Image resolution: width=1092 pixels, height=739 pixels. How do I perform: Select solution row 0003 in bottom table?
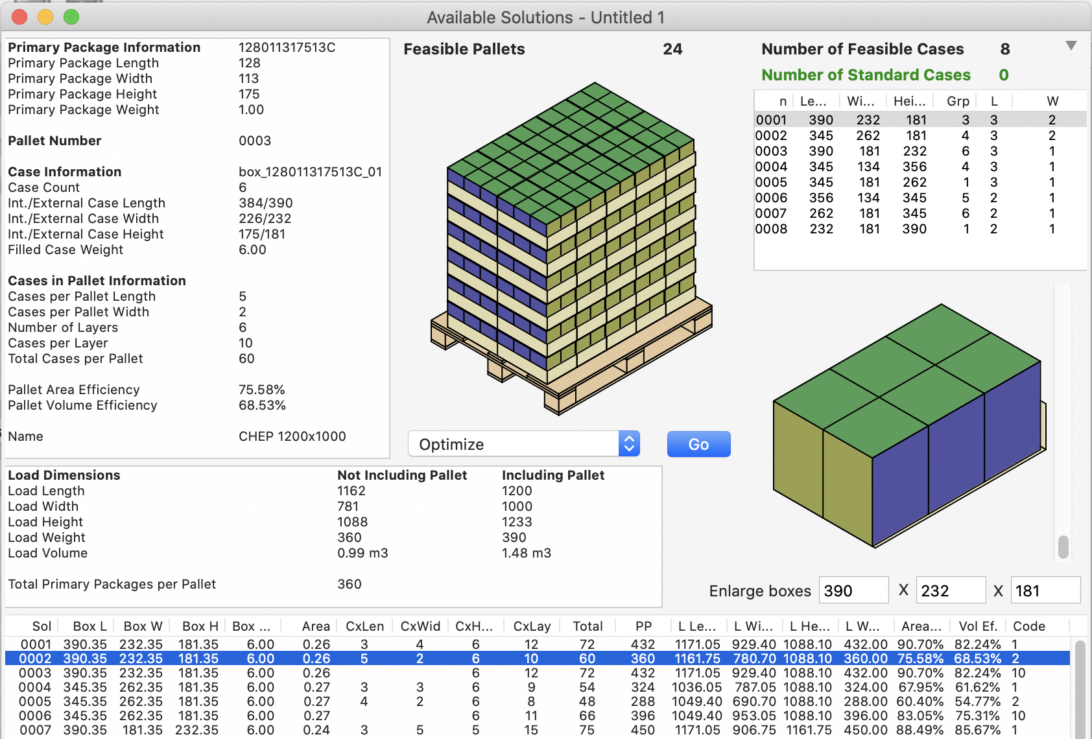tap(538, 673)
